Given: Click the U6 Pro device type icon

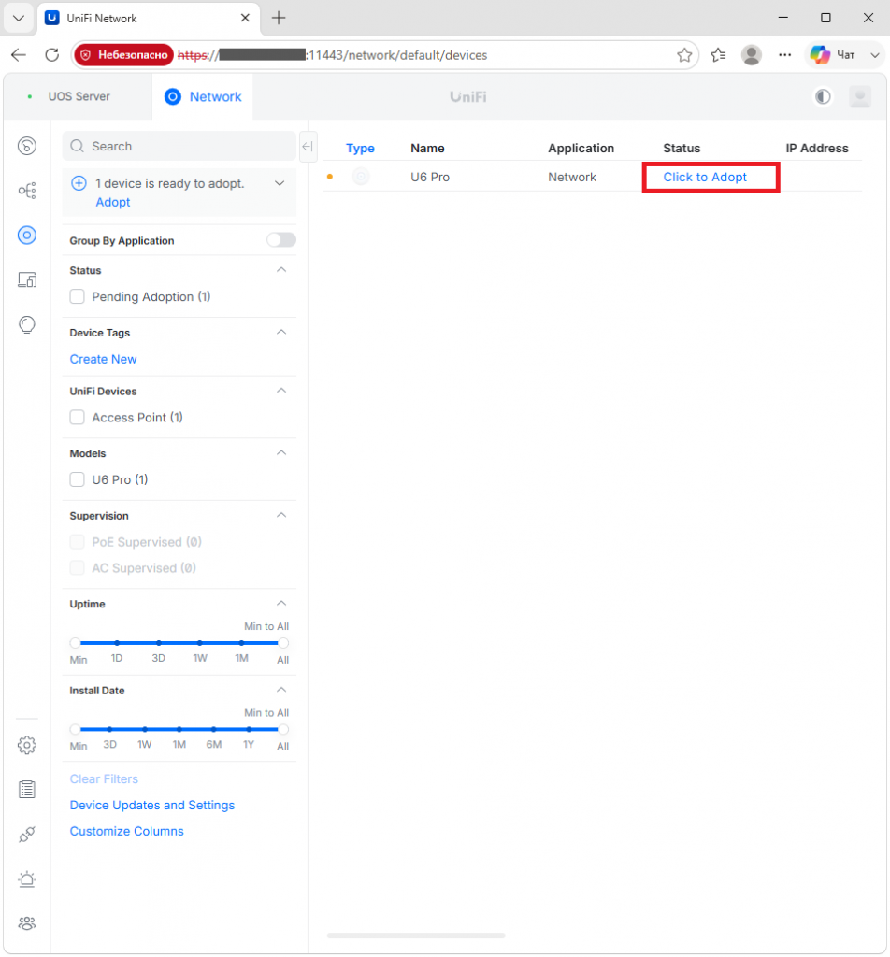Looking at the screenshot, I should [x=361, y=177].
